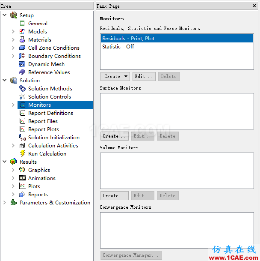This screenshot has width=260, height=261.
Task: Expand Parameters & Customization node
Action: [5, 202]
